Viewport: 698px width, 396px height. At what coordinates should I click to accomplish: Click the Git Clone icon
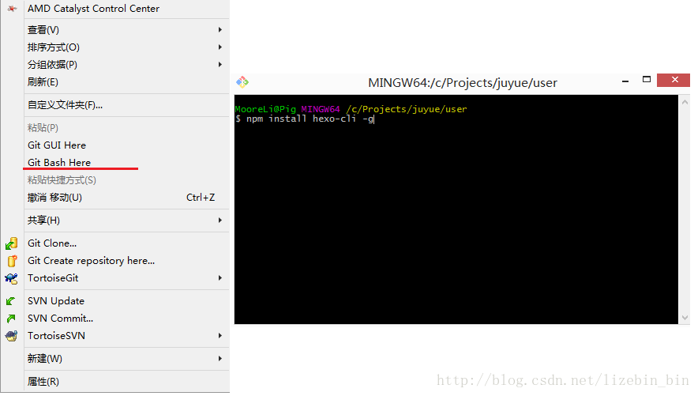click(x=12, y=243)
